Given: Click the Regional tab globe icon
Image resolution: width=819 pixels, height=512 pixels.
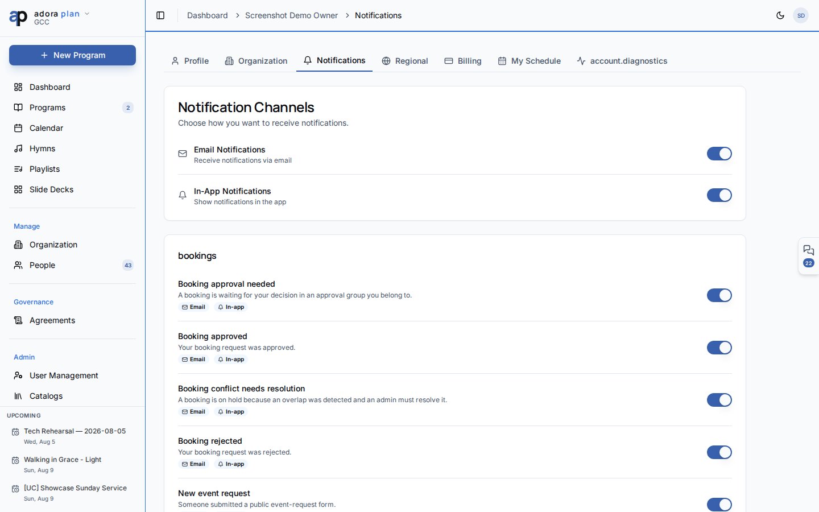Looking at the screenshot, I should point(386,61).
